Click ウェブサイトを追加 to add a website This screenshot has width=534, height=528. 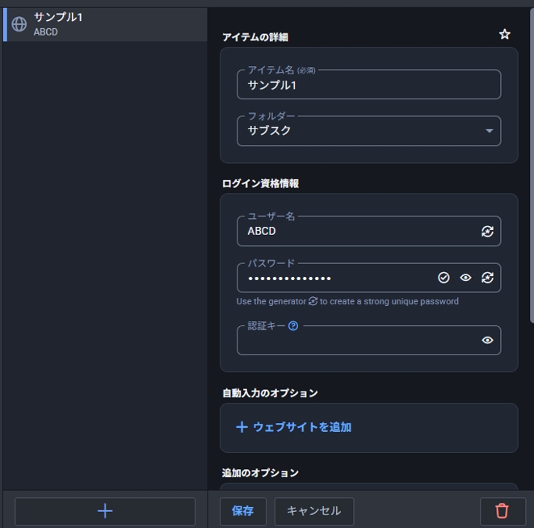point(293,427)
